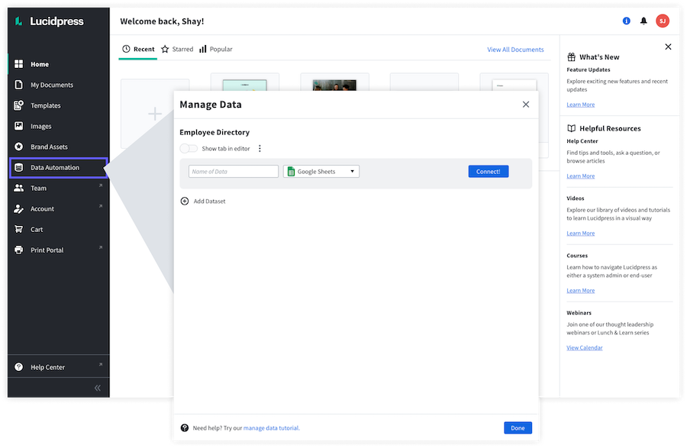Open the manage data tutorial link
The image size is (687, 448).
271,428
